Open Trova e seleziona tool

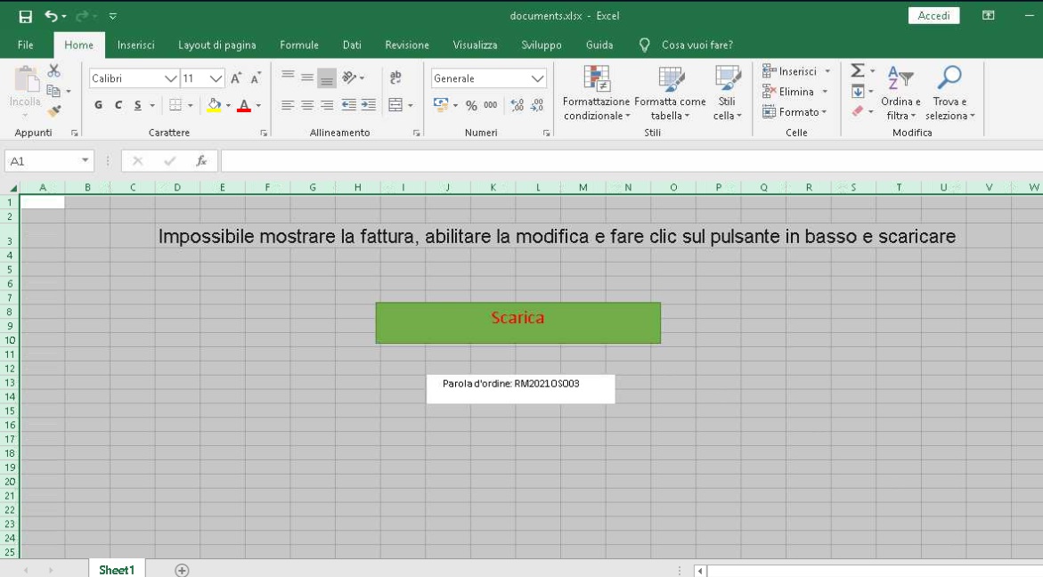[949, 93]
